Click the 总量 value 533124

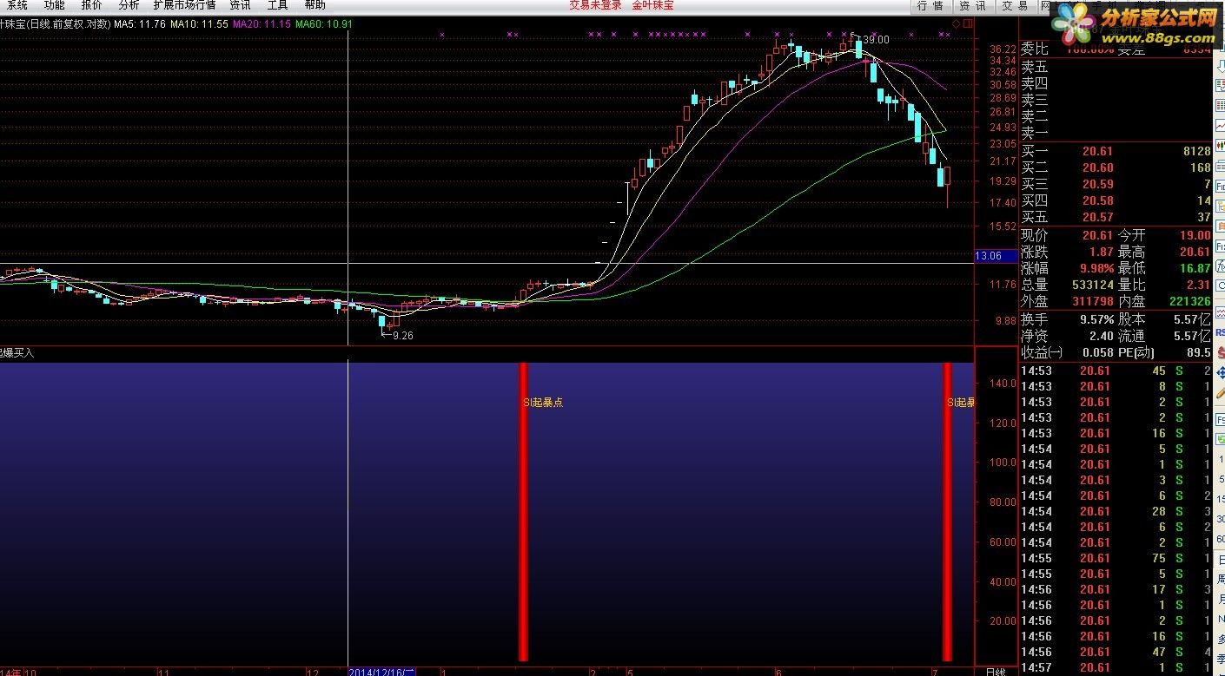pyautogui.click(x=1093, y=285)
